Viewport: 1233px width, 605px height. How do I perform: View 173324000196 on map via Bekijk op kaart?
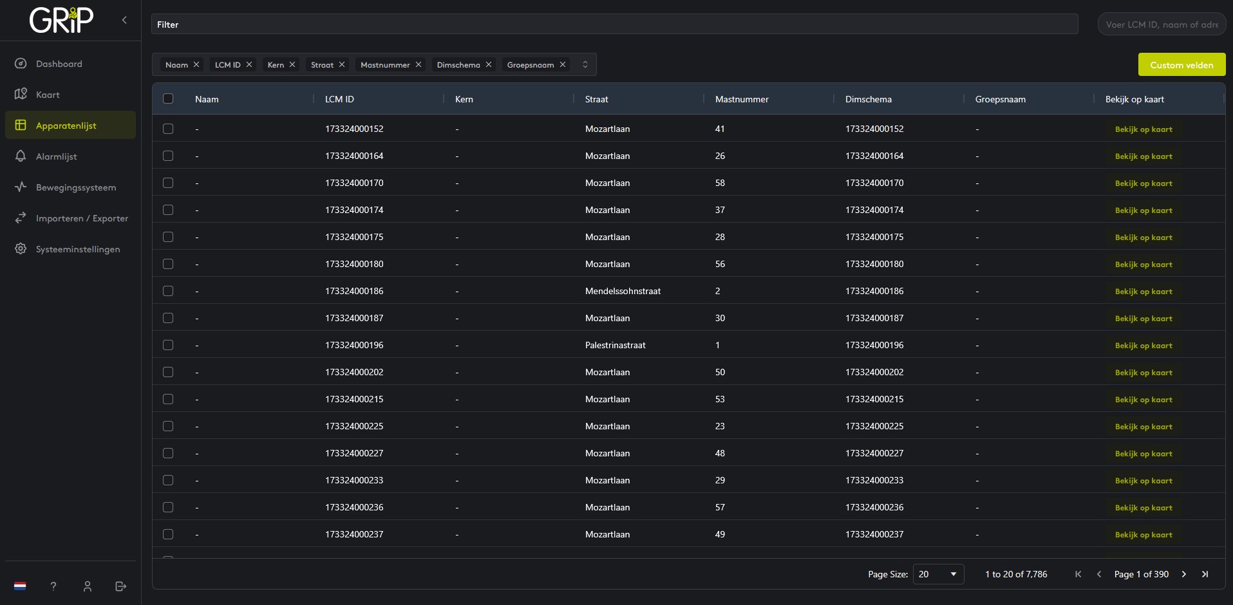tap(1144, 346)
